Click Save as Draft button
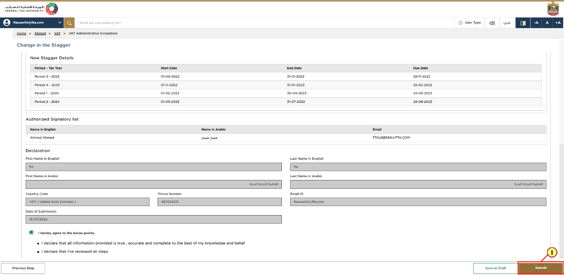 click(x=496, y=268)
